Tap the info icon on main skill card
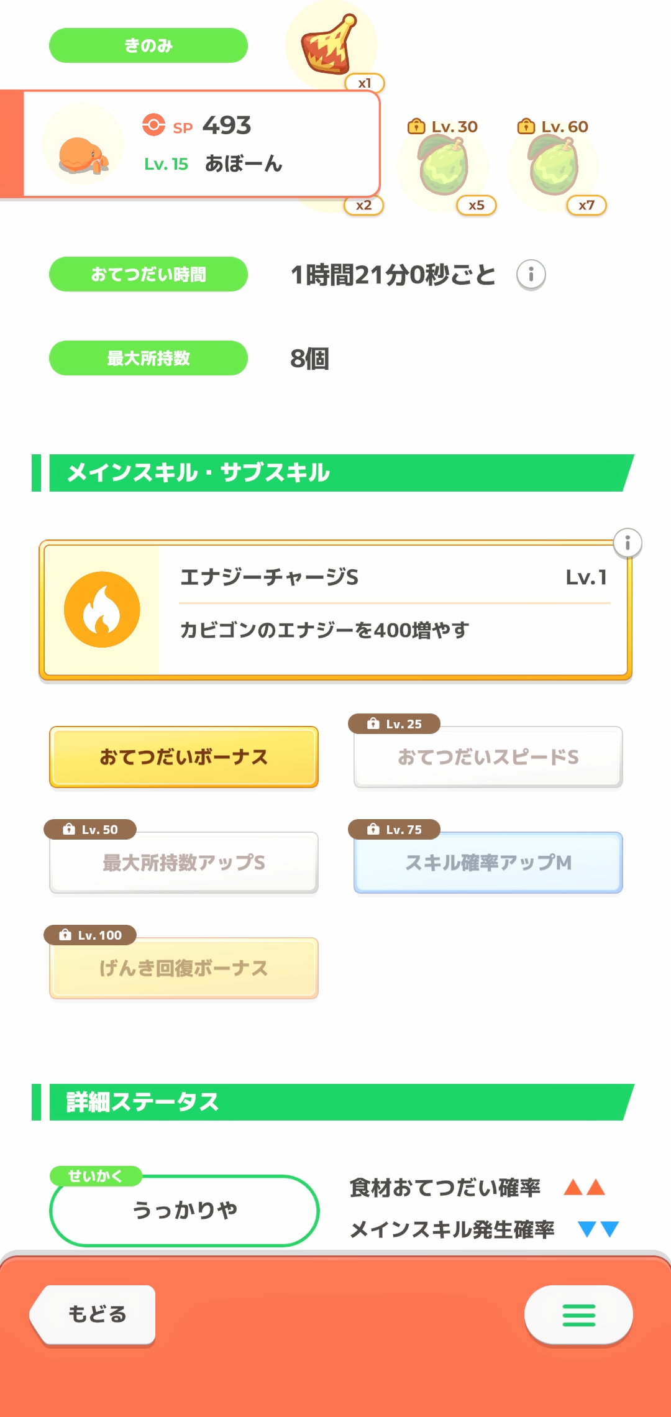 pos(628,544)
